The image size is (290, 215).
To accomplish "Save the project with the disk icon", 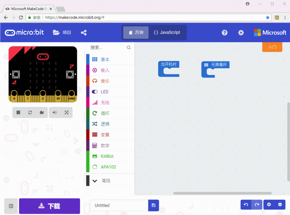I will 153,205.
